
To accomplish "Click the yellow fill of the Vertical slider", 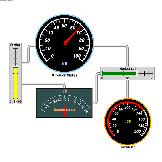I will [15, 83].
